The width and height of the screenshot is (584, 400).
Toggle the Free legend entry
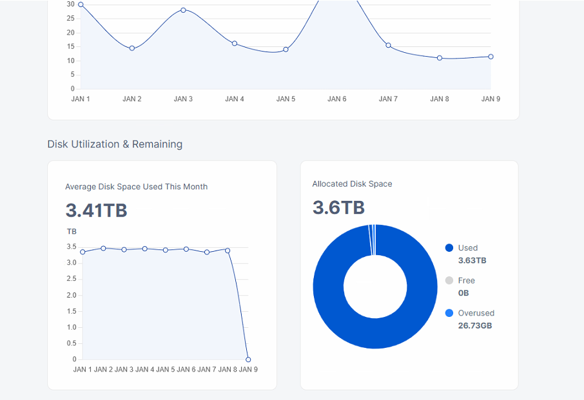click(x=466, y=281)
